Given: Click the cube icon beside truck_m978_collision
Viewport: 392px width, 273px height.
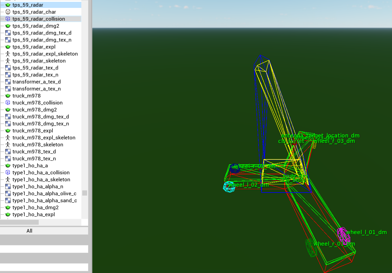Looking at the screenshot, I should 8,103.
